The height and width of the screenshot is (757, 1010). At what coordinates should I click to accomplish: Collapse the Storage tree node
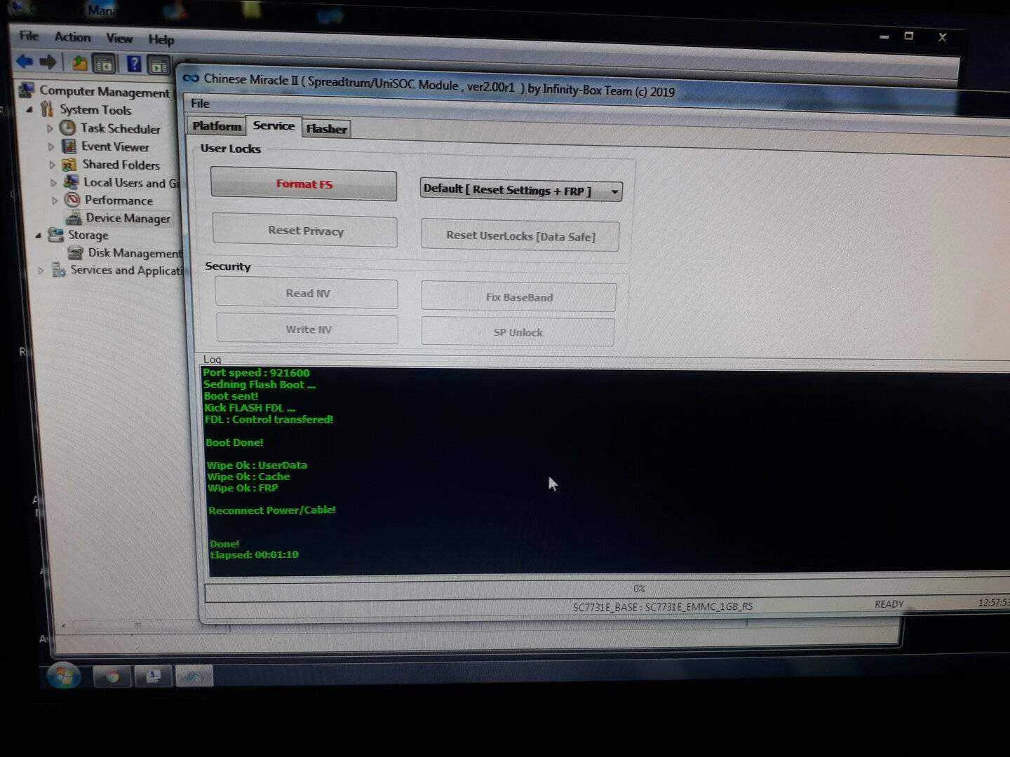(x=39, y=236)
